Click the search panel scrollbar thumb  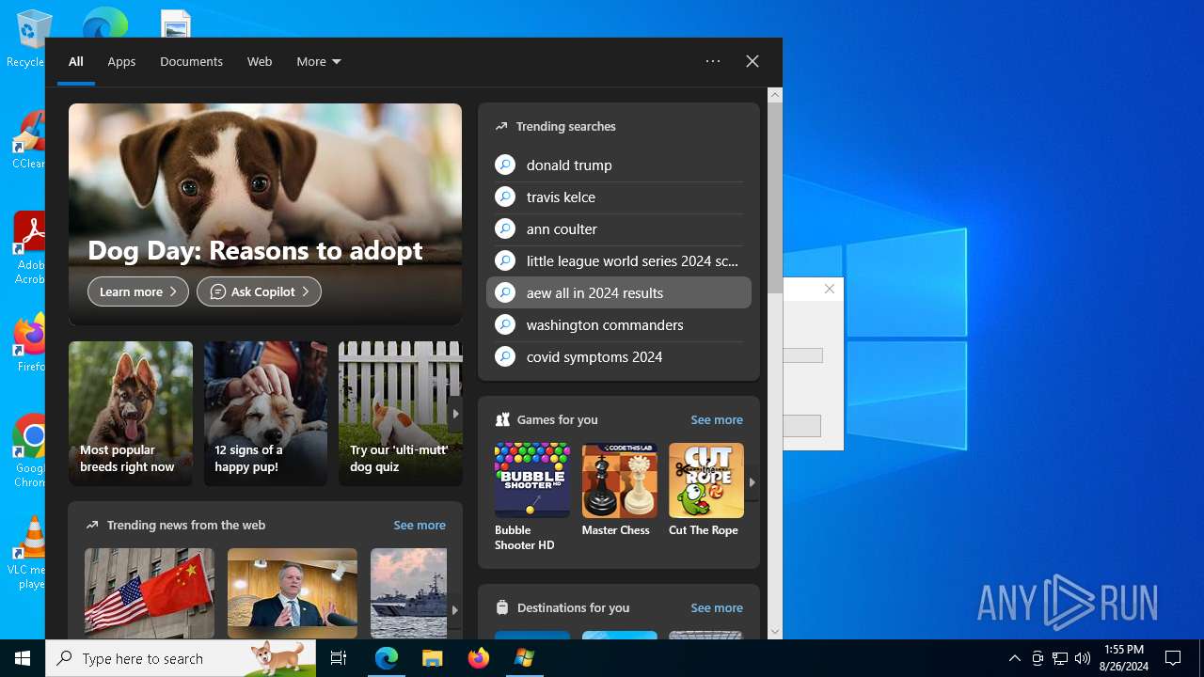[775, 197]
